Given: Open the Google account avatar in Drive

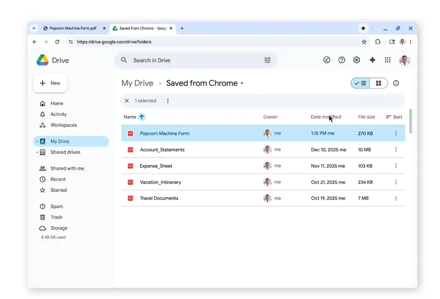Looking at the screenshot, I should [404, 60].
